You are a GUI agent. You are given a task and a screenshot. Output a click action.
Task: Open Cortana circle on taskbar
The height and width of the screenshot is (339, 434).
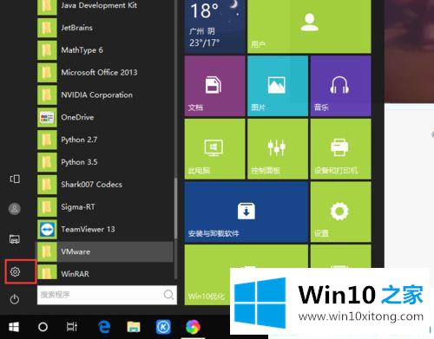tap(43, 327)
